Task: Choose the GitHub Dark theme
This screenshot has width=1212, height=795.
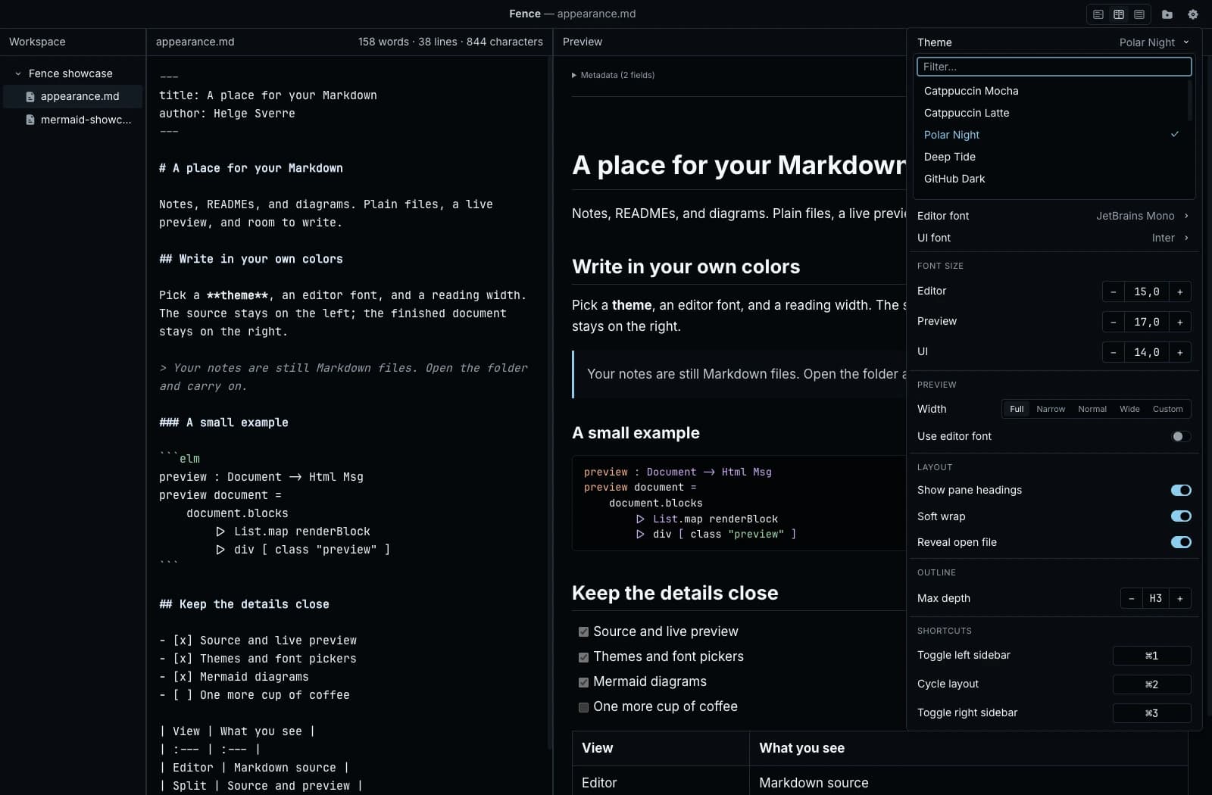Action: [x=1051, y=179]
